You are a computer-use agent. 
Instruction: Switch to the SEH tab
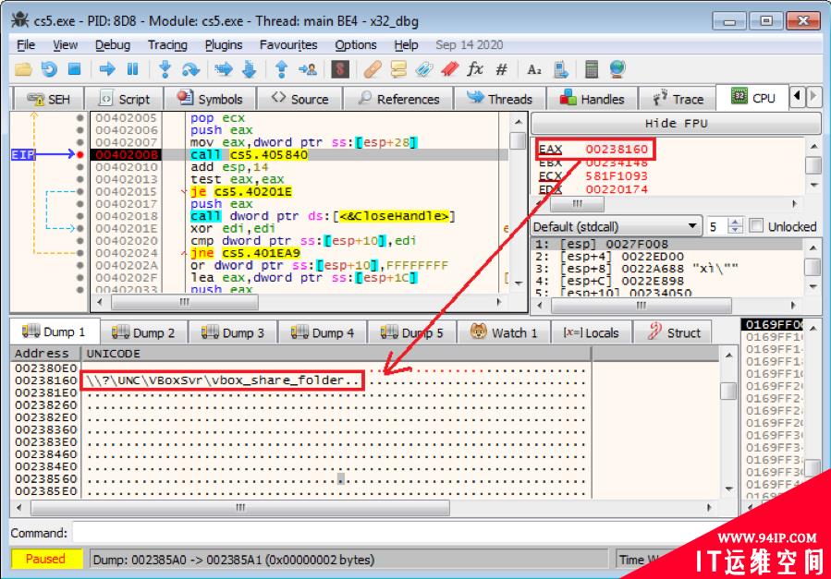[x=48, y=99]
